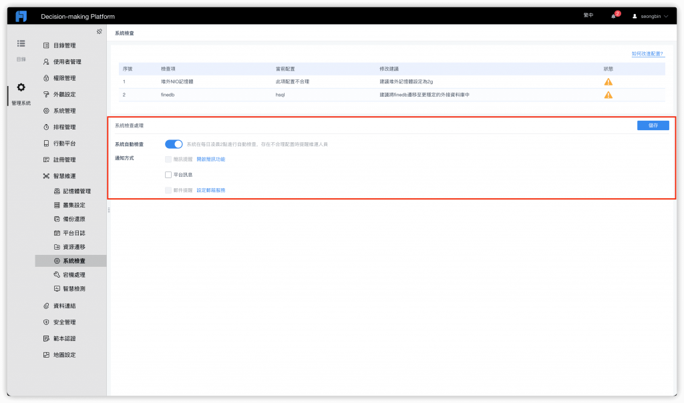Open the 如何改進配置? help link
Viewport: 684px width, 403px height.
[647, 53]
